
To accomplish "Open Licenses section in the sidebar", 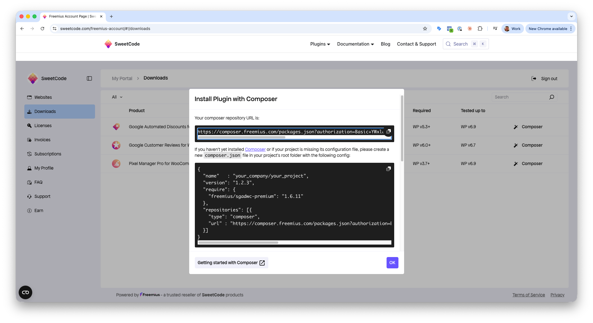I will [43, 125].
